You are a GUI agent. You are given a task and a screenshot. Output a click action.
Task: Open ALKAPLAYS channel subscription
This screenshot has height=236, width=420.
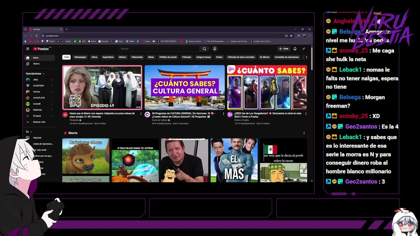40,98
